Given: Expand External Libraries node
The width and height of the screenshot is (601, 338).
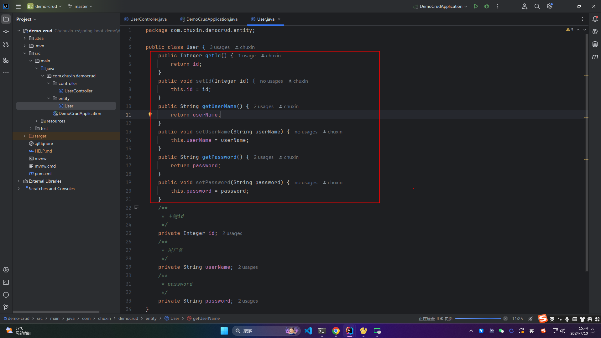Looking at the screenshot, I should 19,181.
